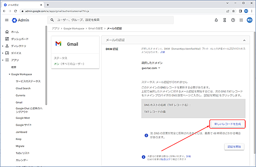
Task: Open Jamboard in sidebar
Action: pos(22,132)
